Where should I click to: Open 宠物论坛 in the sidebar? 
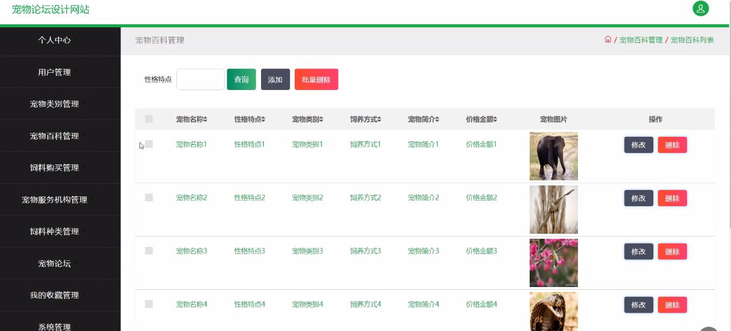[54, 264]
